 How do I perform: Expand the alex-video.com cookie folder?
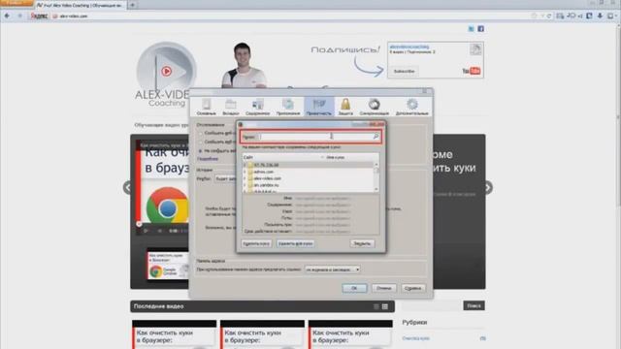click(x=245, y=178)
